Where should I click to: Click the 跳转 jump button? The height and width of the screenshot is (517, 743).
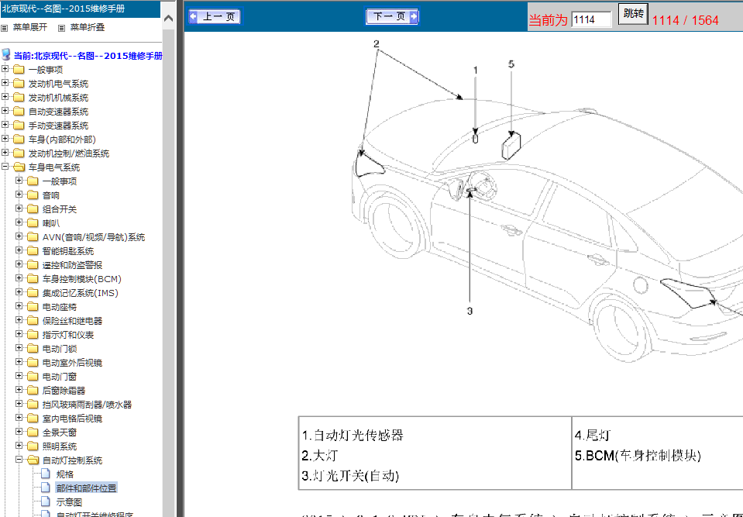tap(632, 14)
